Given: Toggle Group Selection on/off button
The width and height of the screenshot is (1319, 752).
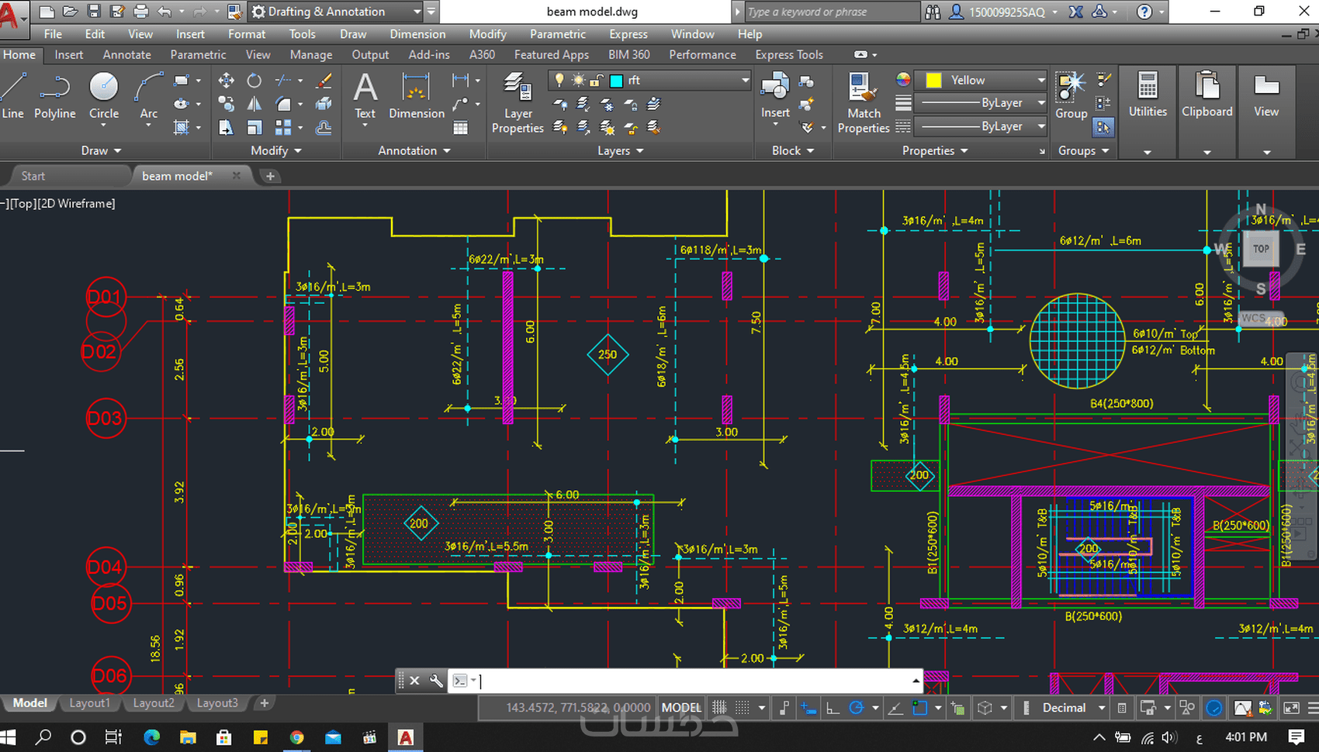Looking at the screenshot, I should pos(1103,126).
